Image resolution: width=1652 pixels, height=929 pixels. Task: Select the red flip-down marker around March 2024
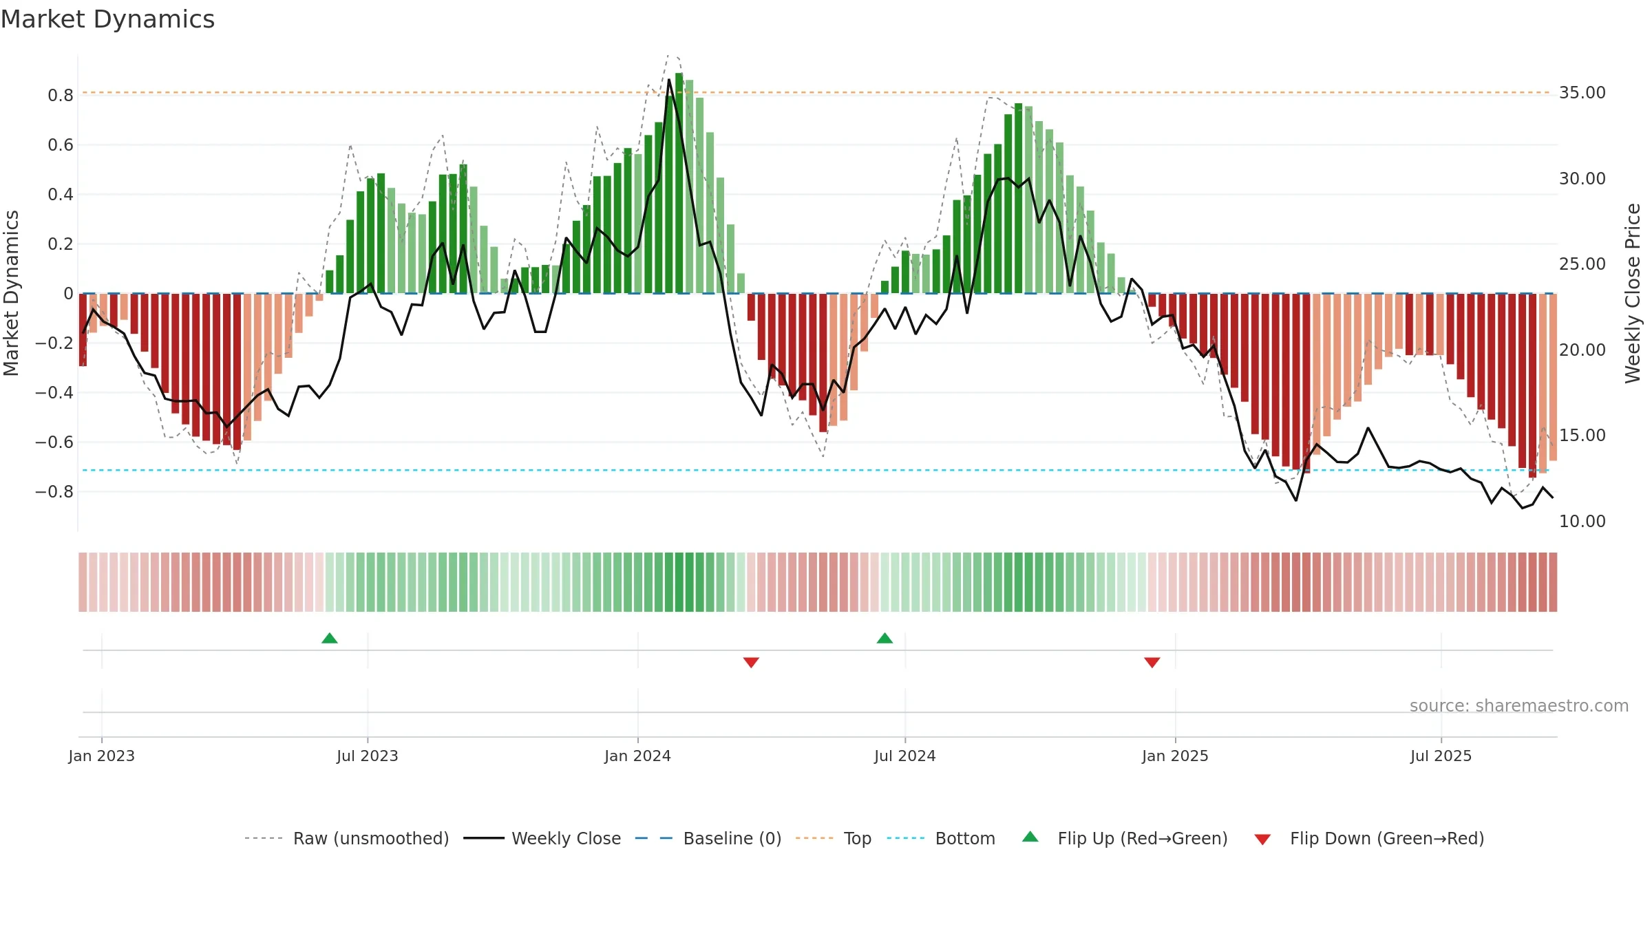(751, 662)
